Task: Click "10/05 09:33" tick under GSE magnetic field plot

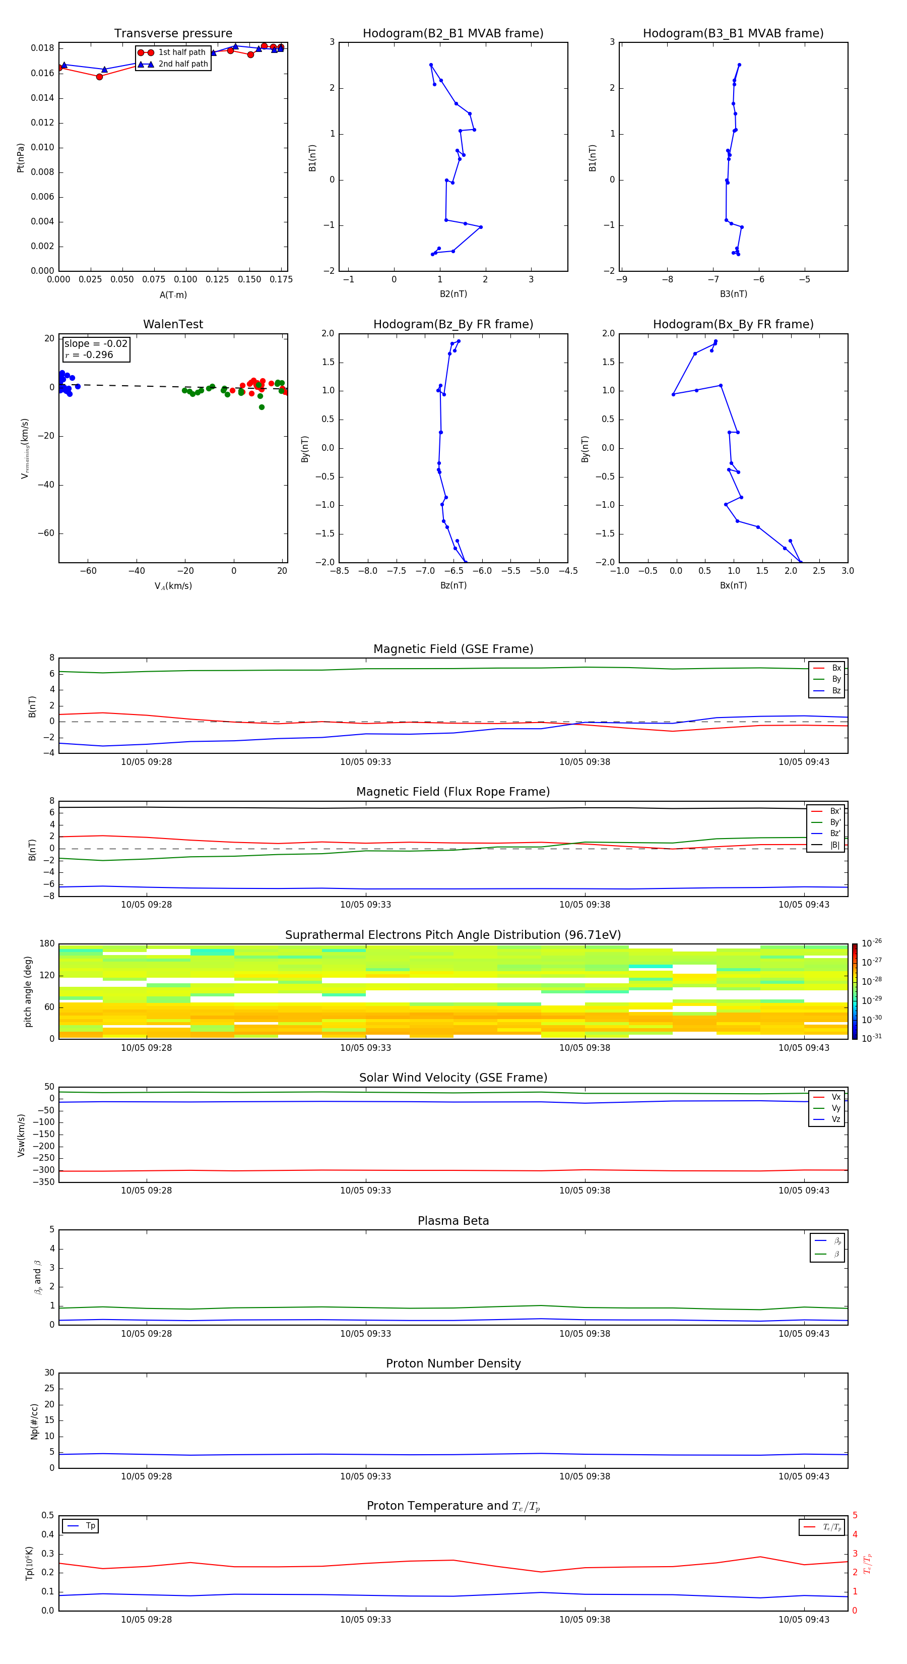Action: (365, 762)
